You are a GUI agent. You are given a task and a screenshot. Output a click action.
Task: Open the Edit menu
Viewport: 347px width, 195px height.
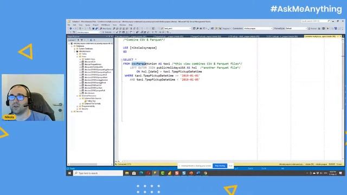point(74,25)
